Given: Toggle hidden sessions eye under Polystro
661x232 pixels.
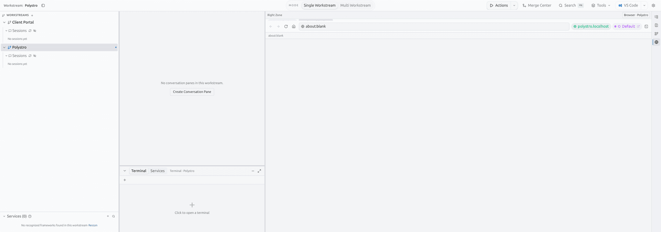Looking at the screenshot, I should 35,56.
